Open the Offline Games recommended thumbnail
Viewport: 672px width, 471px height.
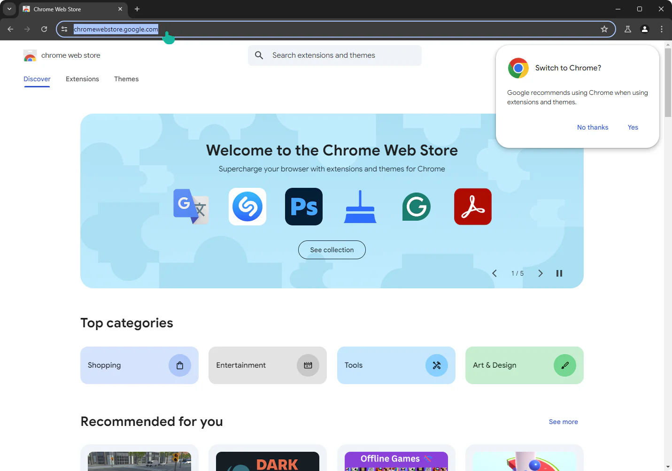pos(396,461)
